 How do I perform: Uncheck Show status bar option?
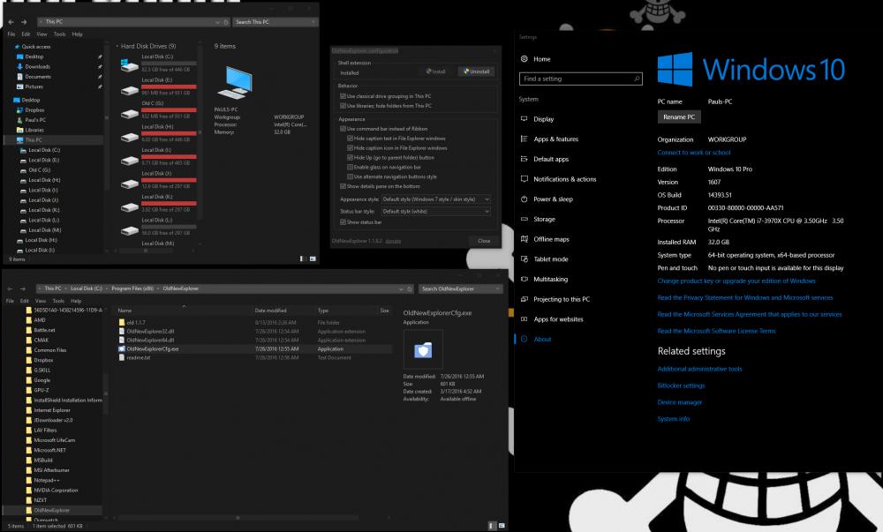(343, 222)
